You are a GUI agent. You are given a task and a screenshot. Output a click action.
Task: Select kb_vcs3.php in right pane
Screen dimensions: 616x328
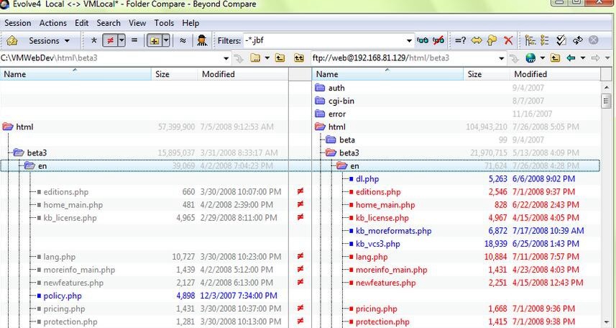(x=377, y=244)
